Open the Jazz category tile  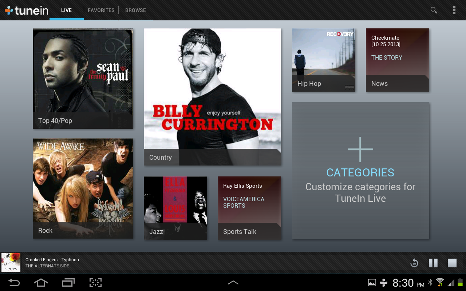[x=175, y=208]
